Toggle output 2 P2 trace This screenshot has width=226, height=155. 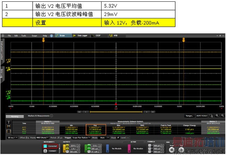click(89, 152)
